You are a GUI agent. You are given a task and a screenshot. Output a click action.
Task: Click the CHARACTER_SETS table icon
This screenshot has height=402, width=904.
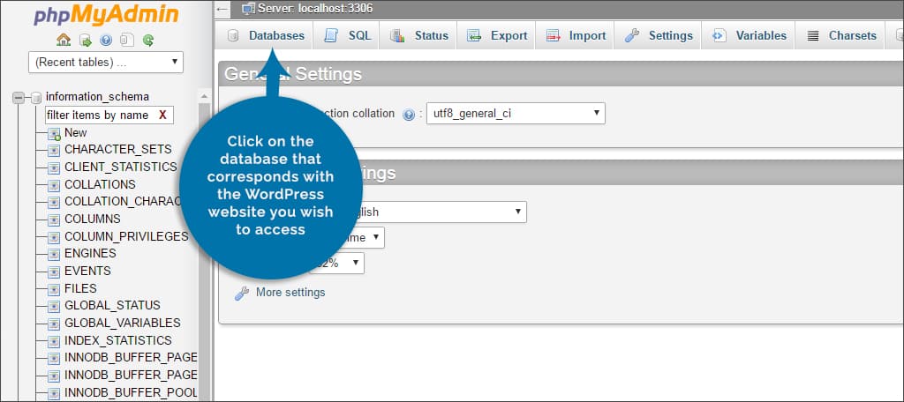coord(53,150)
